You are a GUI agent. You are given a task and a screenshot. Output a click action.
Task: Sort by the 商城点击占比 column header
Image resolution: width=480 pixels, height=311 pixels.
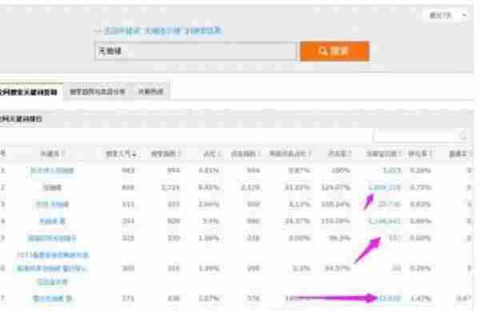[290, 154]
